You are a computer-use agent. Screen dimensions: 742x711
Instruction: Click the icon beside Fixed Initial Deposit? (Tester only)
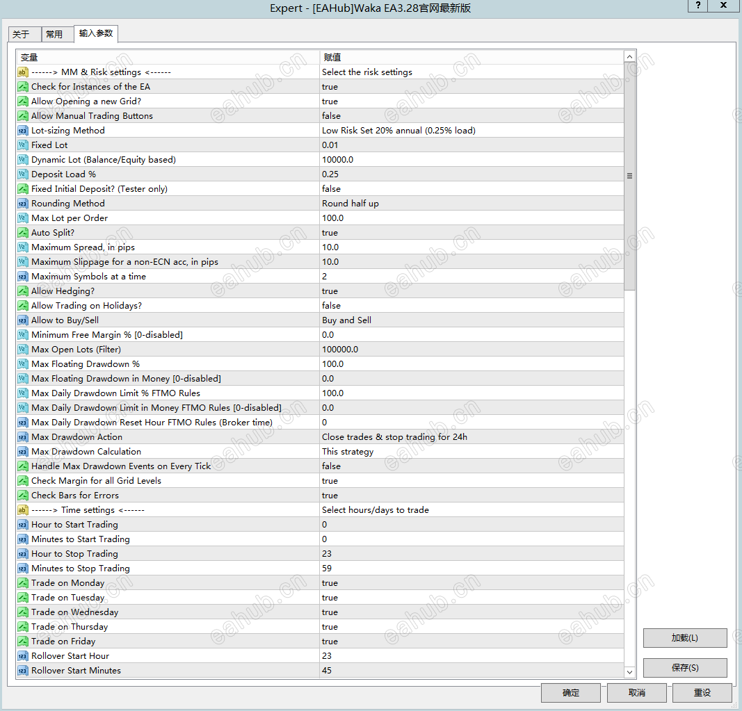click(x=23, y=189)
